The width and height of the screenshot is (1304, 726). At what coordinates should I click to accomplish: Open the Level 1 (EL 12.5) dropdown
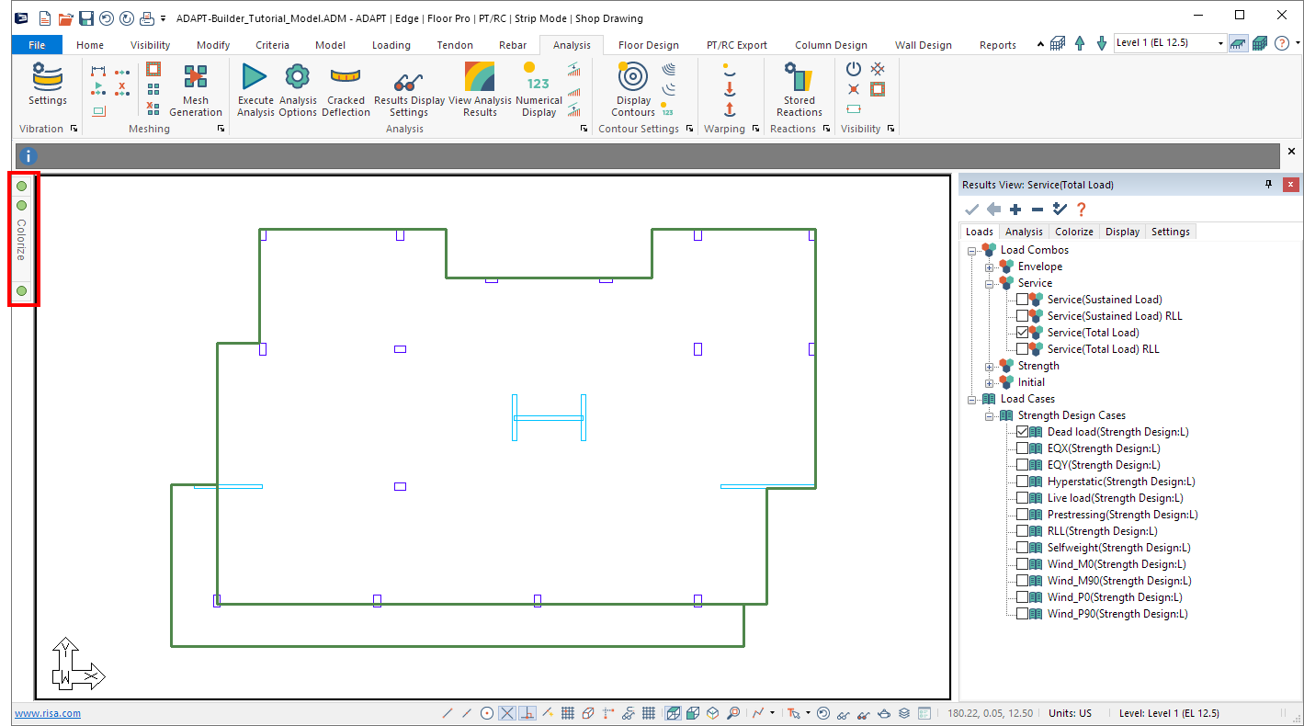pyautogui.click(x=1220, y=43)
